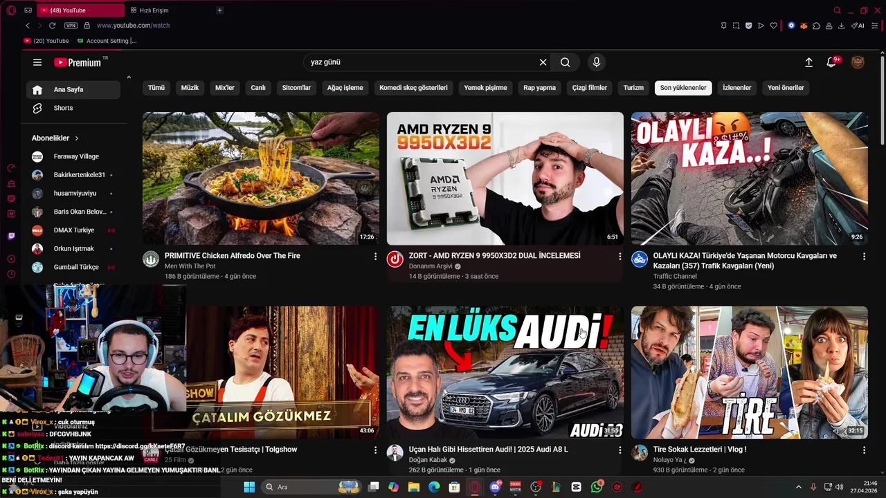Play the AMD Ryzen 9 9950X3D2 thumbnail
Viewport: 886px width, 498px height.
tap(505, 178)
